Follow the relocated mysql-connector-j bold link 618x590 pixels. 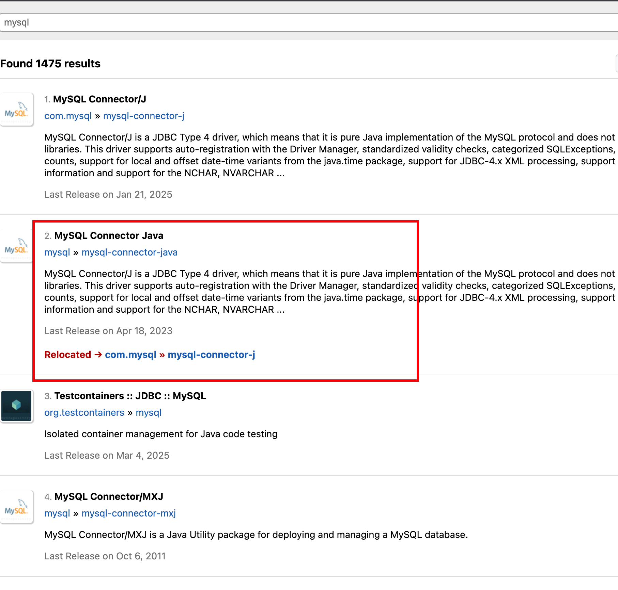point(211,355)
